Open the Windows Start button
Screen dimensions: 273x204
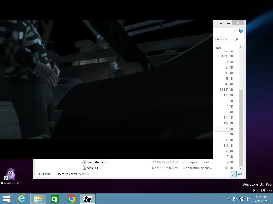7,199
